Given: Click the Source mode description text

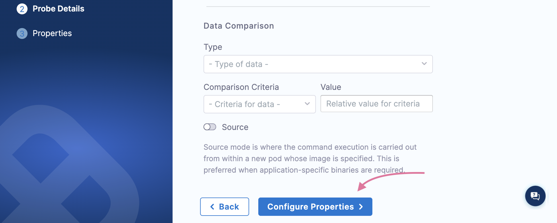Looking at the screenshot, I should (x=310, y=158).
